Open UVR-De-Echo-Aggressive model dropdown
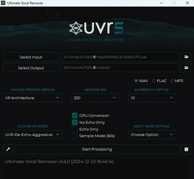Viewport: 194px width, 179px height. (x=33, y=135)
